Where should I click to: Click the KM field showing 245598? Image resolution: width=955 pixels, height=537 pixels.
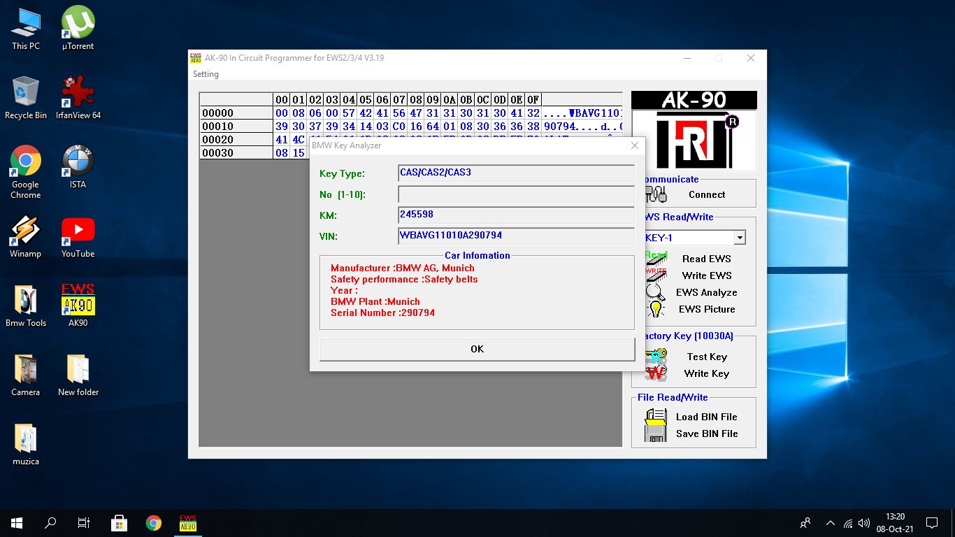click(516, 215)
